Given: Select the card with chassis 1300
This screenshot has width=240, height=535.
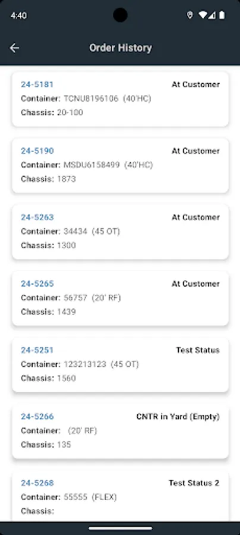Looking at the screenshot, I should [121, 232].
